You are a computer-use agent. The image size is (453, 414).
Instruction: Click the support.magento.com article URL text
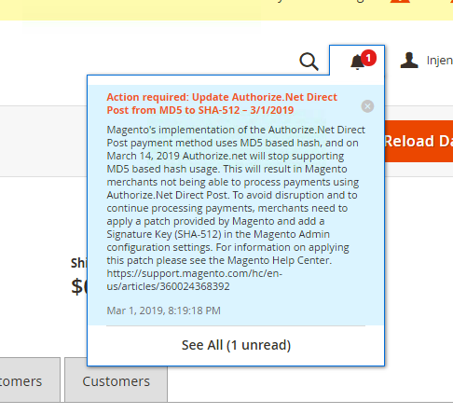coord(195,280)
